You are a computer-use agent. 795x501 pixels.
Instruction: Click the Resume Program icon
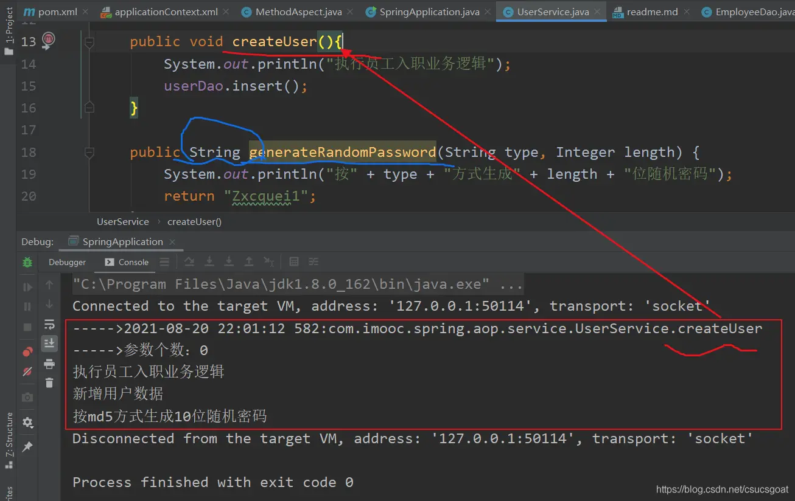(x=27, y=287)
